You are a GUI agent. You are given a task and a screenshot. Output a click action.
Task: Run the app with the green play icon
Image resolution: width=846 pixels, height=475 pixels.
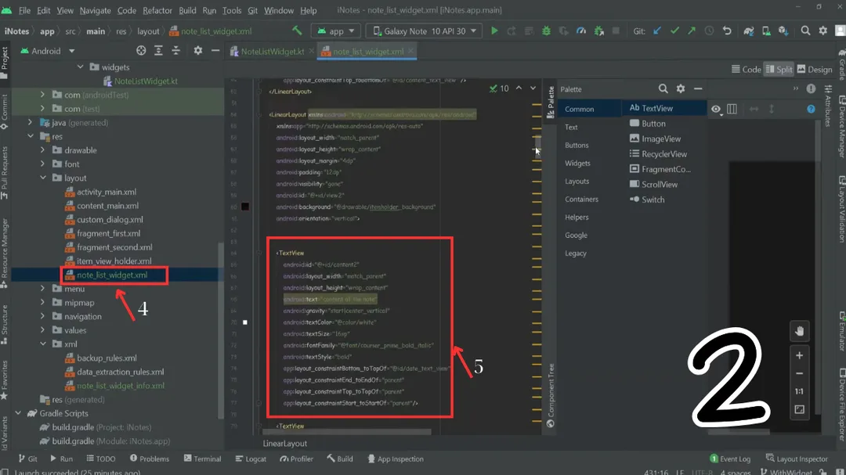pos(493,31)
